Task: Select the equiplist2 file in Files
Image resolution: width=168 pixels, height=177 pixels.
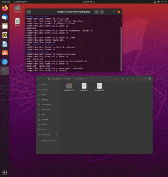Action: click(100, 87)
